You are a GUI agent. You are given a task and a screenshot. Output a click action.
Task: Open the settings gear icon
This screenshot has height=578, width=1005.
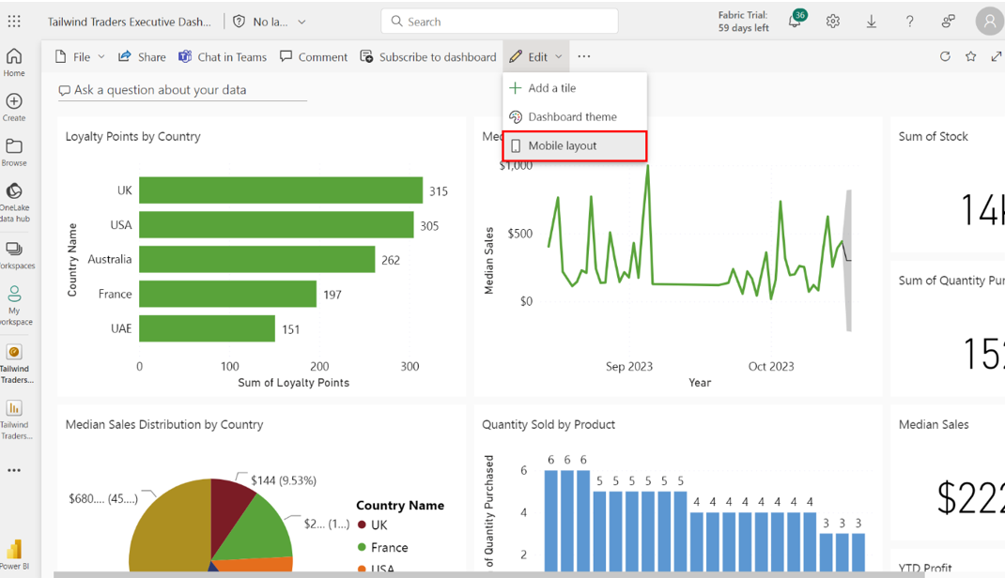(x=833, y=22)
